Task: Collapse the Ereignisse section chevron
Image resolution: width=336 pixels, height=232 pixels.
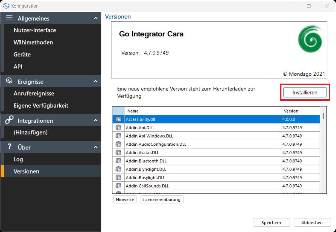Action: coord(96,81)
